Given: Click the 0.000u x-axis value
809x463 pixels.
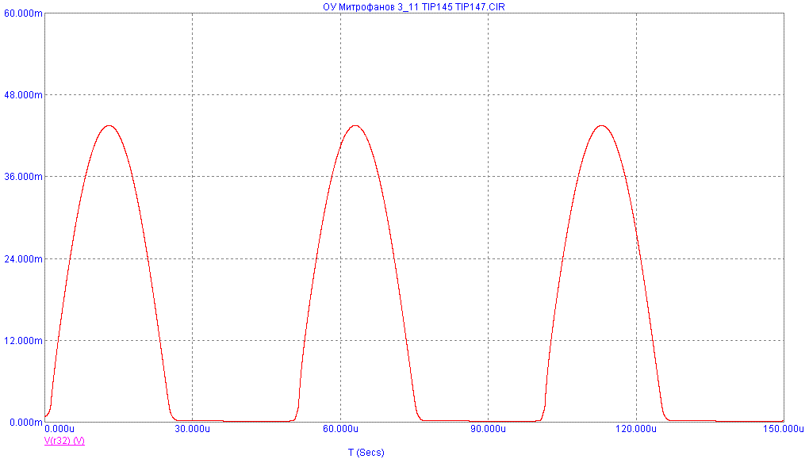Looking at the screenshot, I should coord(59,429).
